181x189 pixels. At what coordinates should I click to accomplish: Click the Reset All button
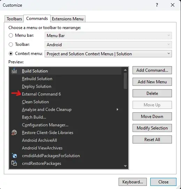[152, 139]
